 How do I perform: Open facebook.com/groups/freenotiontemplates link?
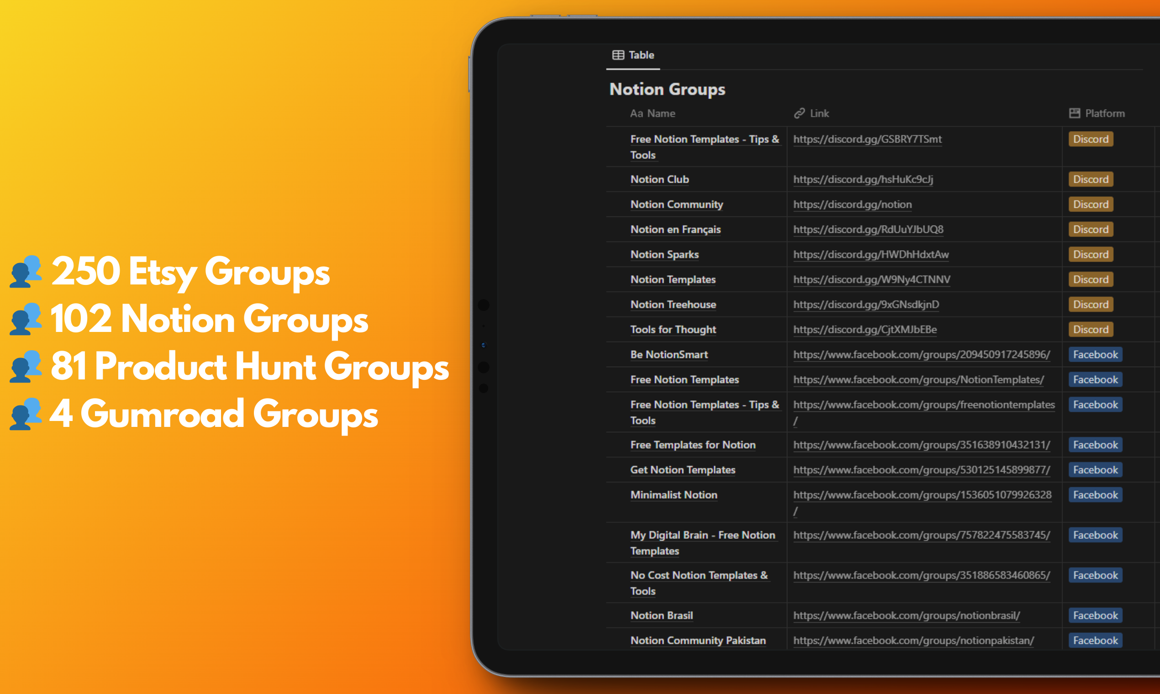[x=924, y=412]
